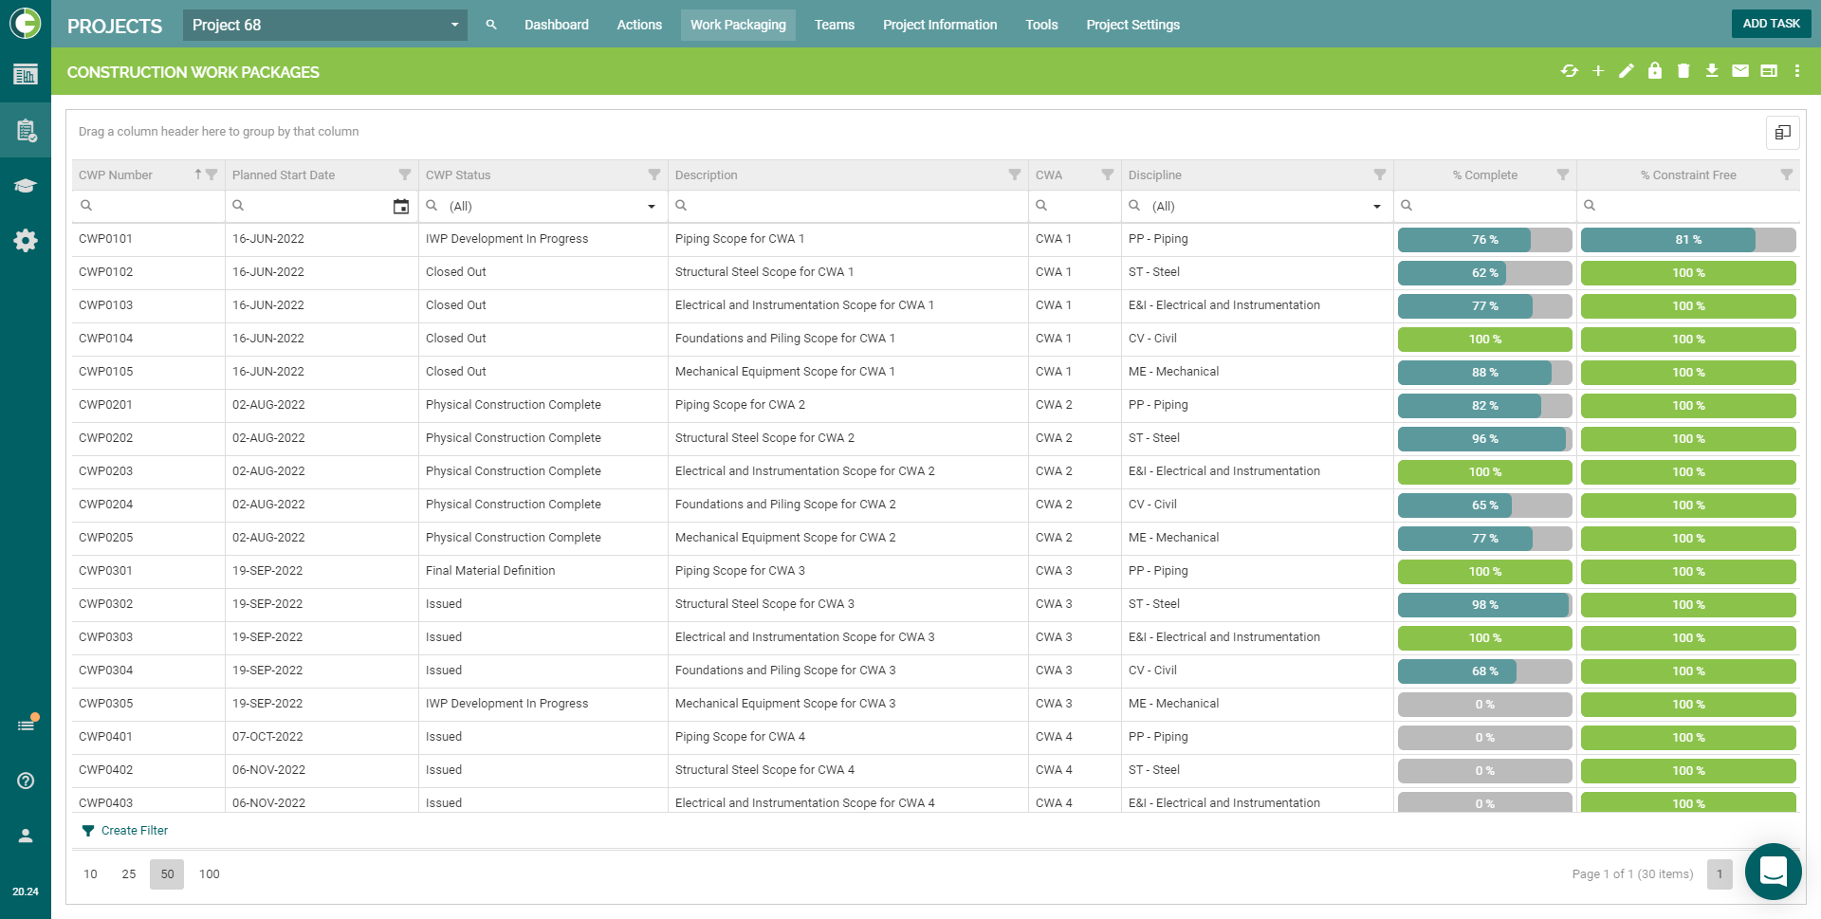Click the filter funnel on CWA column
The image size is (1821, 919).
point(1108,175)
